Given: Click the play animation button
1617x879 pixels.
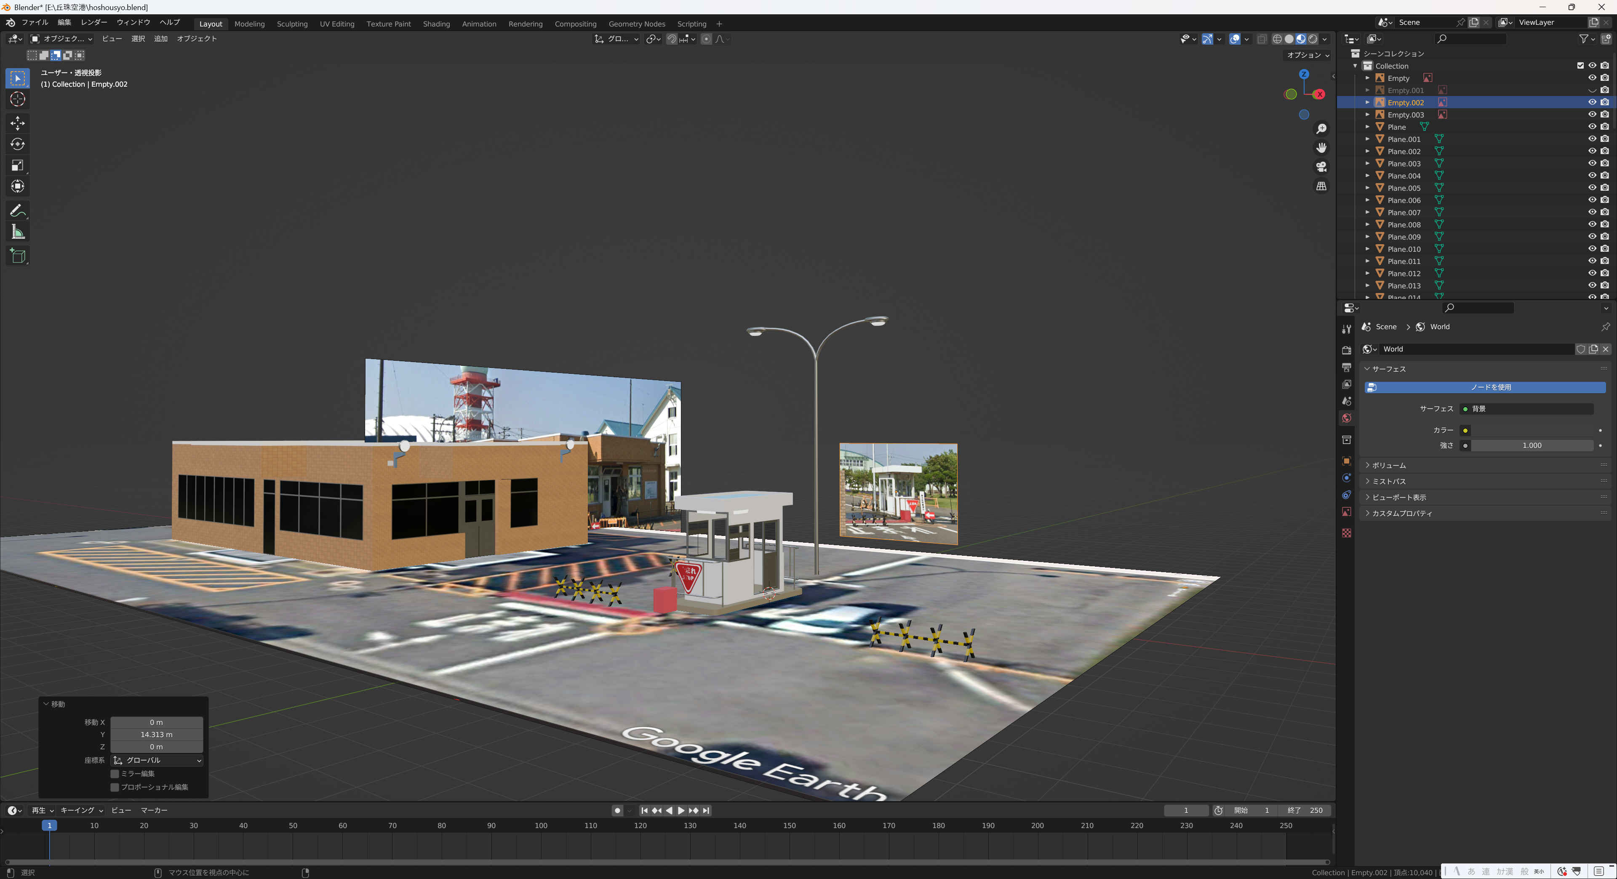Looking at the screenshot, I should point(681,811).
